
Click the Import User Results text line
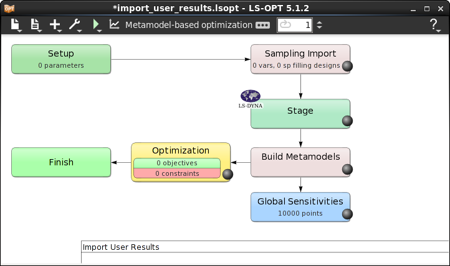point(121,247)
